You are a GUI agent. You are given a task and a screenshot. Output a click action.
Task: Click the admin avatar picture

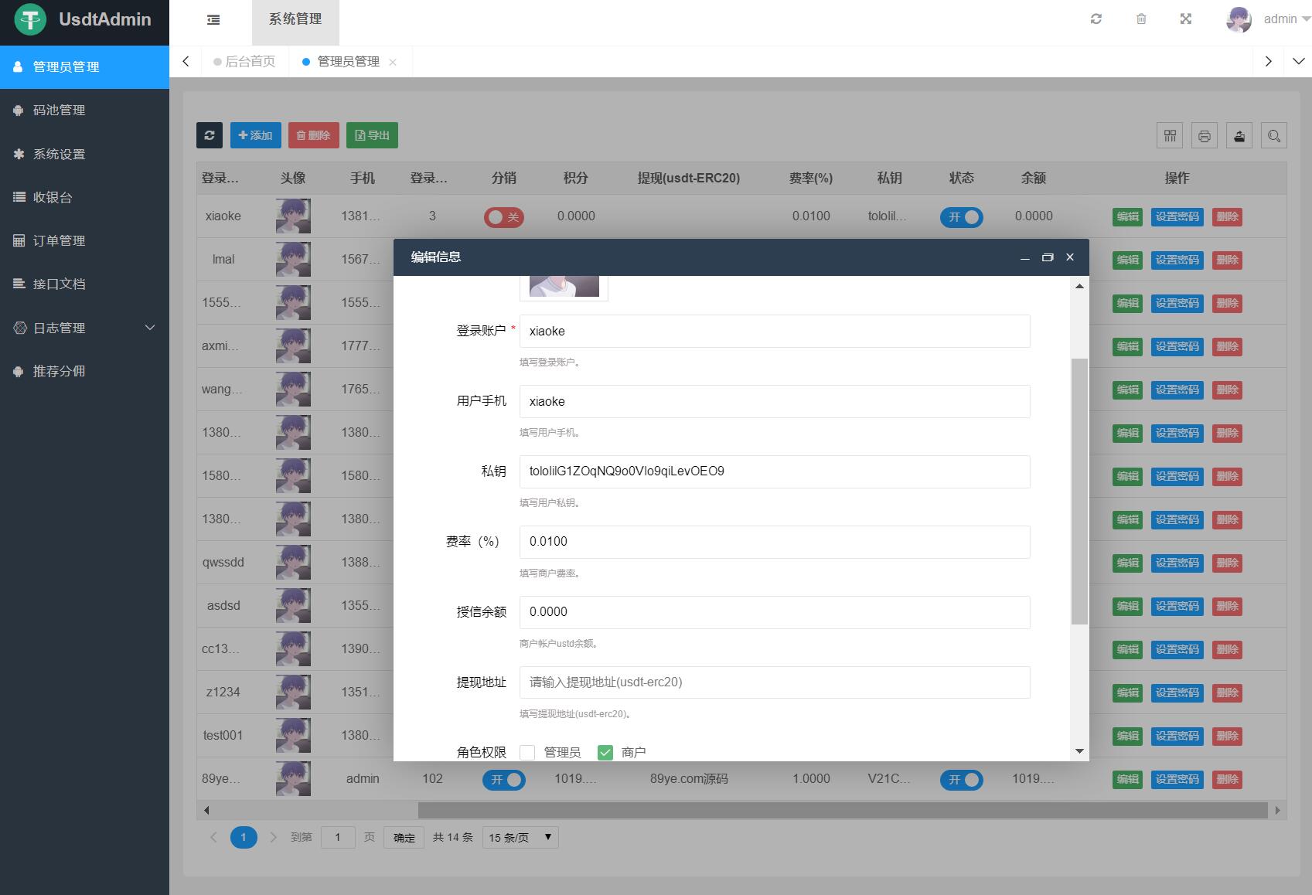(x=1239, y=19)
